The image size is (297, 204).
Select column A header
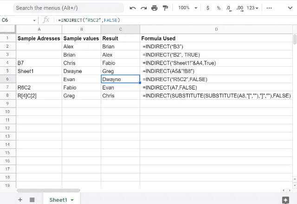click(x=39, y=29)
